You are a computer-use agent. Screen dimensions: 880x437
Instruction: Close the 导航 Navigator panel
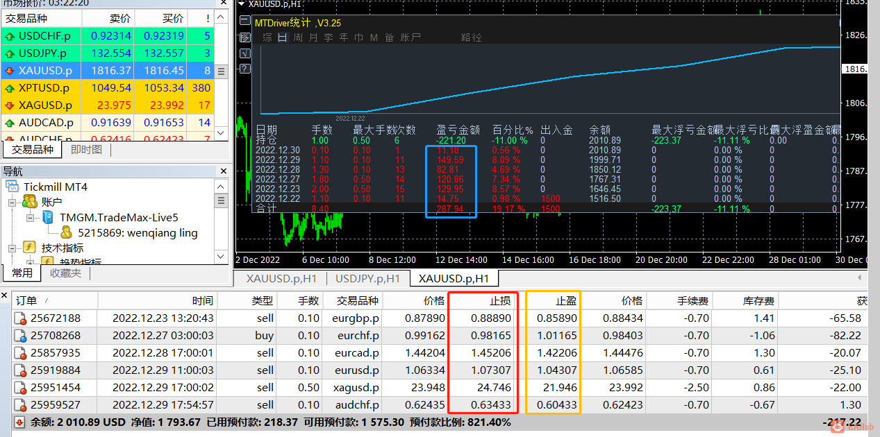click(x=223, y=171)
